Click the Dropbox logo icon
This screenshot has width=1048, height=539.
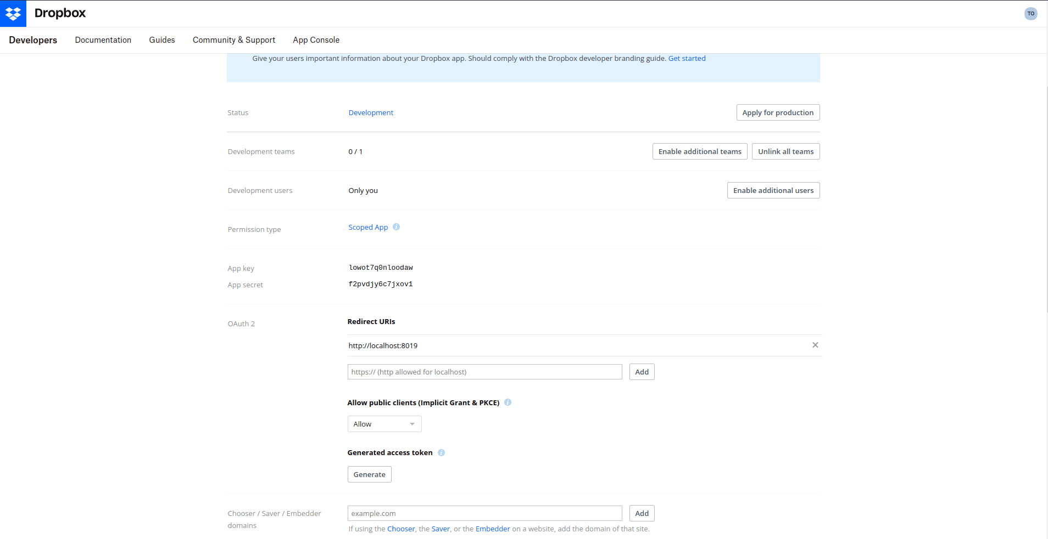[x=13, y=13]
